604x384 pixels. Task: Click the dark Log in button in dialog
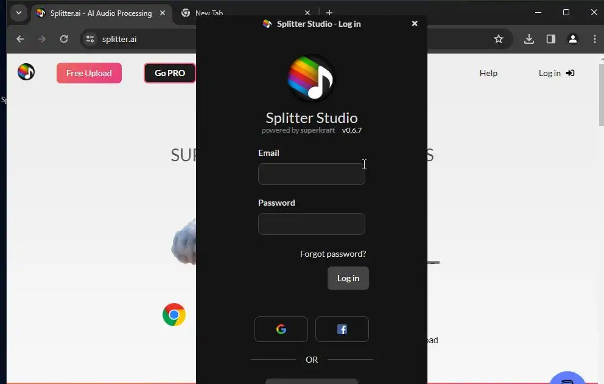pyautogui.click(x=348, y=278)
